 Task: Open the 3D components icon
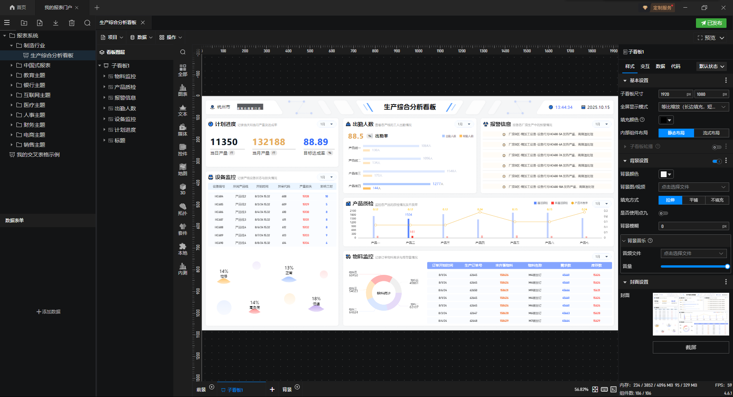182,189
